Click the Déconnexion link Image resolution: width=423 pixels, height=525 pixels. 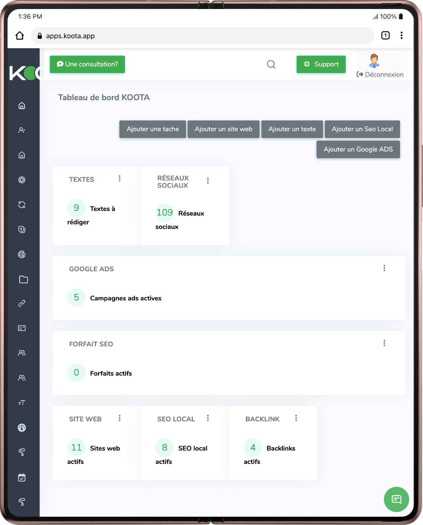380,75
